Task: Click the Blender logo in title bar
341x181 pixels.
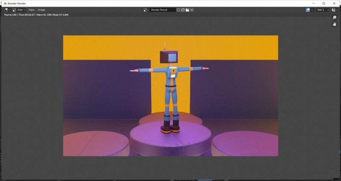Action: click(5, 3)
